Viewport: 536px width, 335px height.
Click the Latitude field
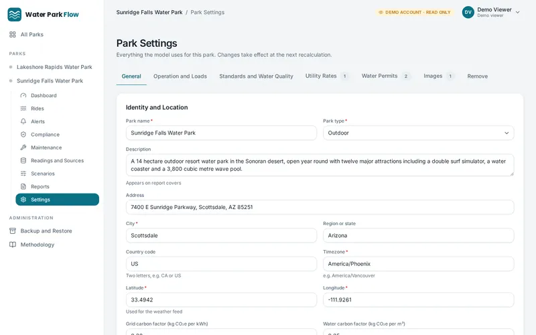221,299
